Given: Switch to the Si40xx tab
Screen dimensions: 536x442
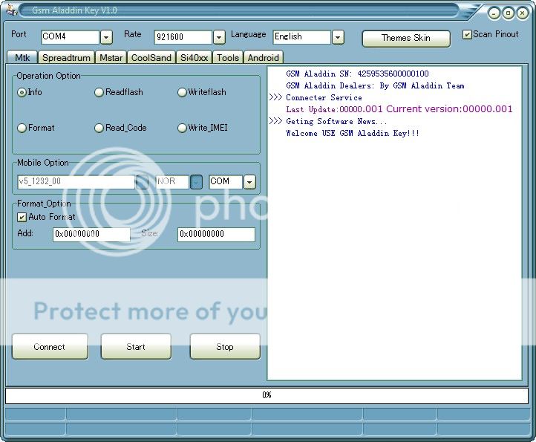Looking at the screenshot, I should click(195, 57).
